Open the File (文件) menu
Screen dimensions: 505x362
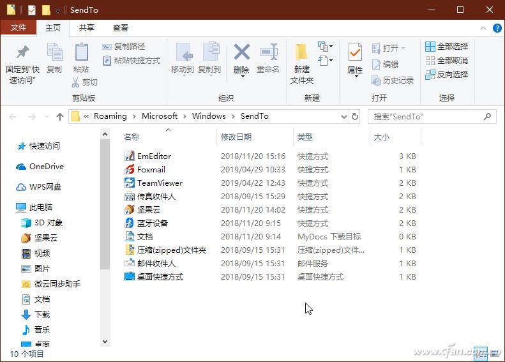(x=18, y=27)
